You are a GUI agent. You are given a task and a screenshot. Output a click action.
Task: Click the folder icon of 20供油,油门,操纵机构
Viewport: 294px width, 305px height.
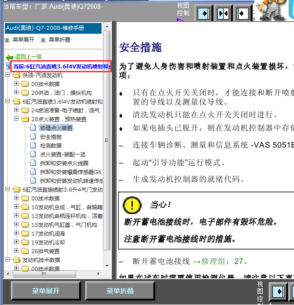click(x=25, y=92)
